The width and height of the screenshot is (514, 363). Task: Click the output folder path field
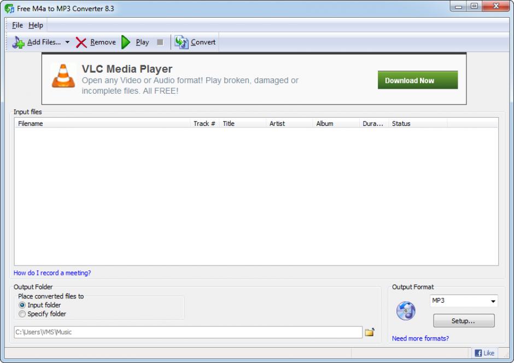coord(187,332)
